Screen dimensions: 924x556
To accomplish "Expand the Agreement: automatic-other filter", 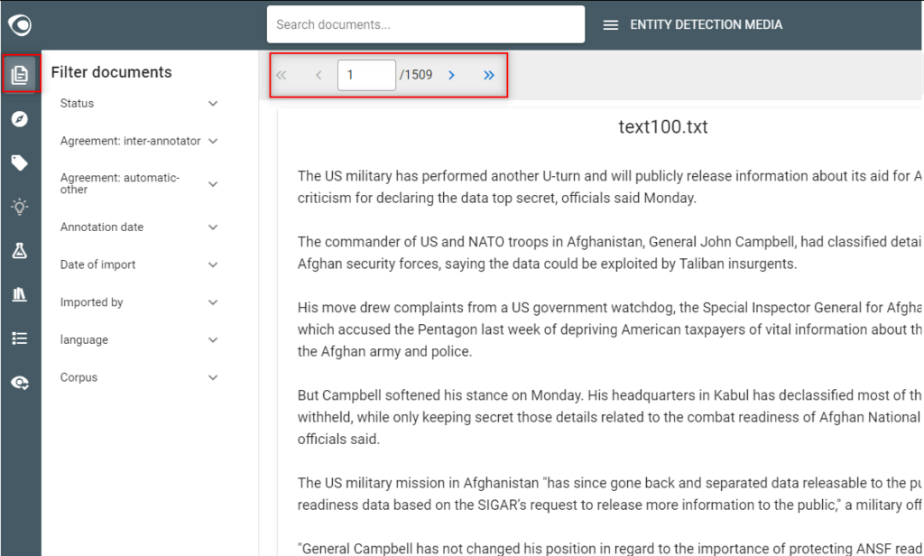I will click(140, 184).
